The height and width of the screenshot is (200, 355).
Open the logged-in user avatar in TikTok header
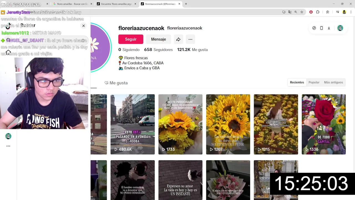(340, 28)
